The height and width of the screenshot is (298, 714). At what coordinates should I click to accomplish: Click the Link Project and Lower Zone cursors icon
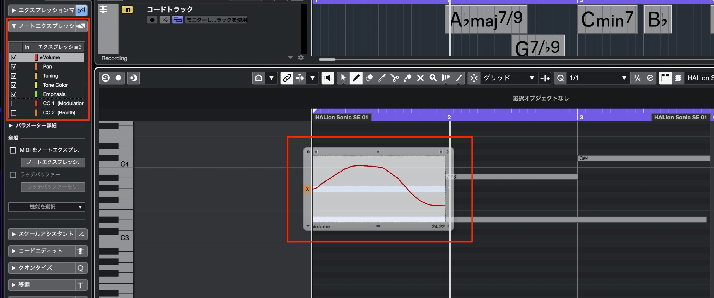pos(287,78)
